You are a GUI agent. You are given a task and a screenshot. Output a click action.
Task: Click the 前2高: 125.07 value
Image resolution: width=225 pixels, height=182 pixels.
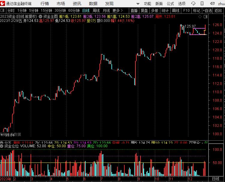point(142,16)
